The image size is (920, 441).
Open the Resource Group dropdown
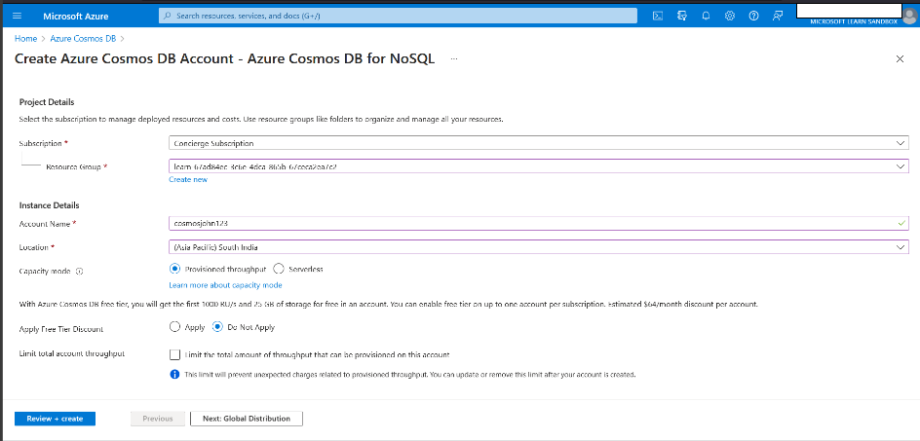[539, 166]
